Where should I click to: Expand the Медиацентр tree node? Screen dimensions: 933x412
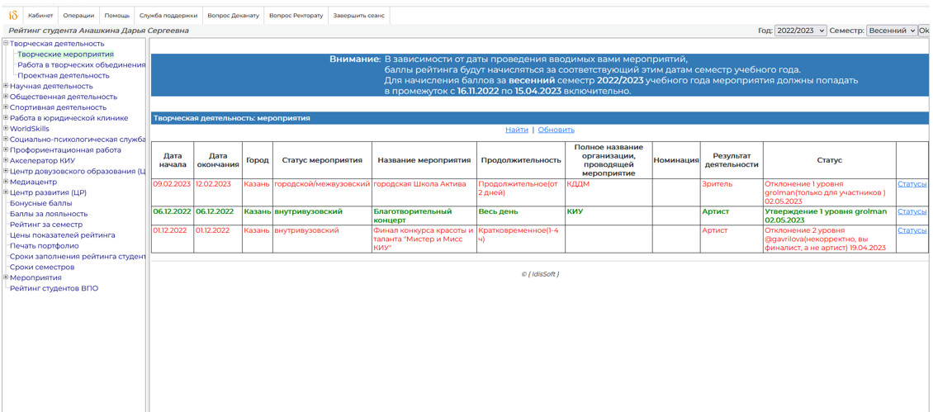point(6,182)
